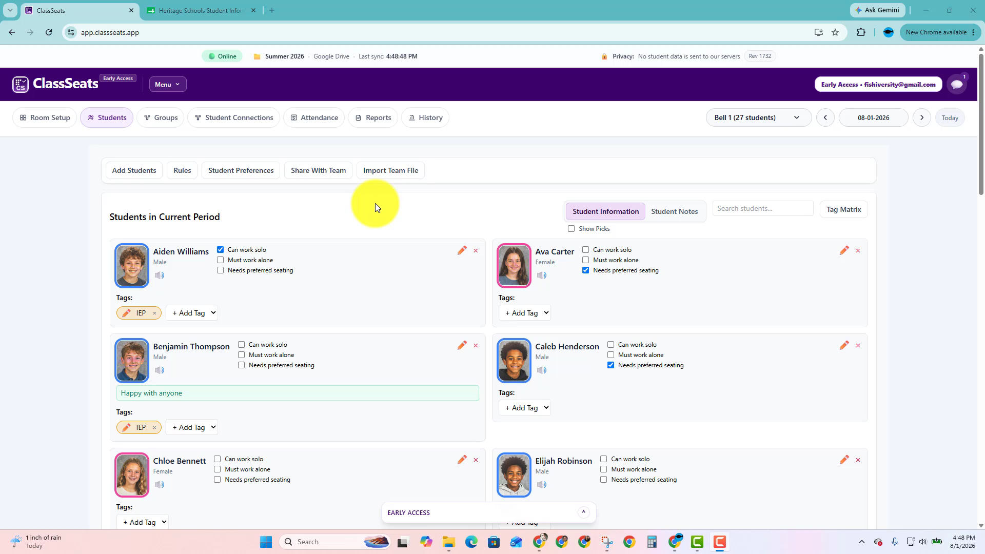Image resolution: width=985 pixels, height=554 pixels.
Task: Edit Ava Carter's student card
Action: click(x=844, y=250)
